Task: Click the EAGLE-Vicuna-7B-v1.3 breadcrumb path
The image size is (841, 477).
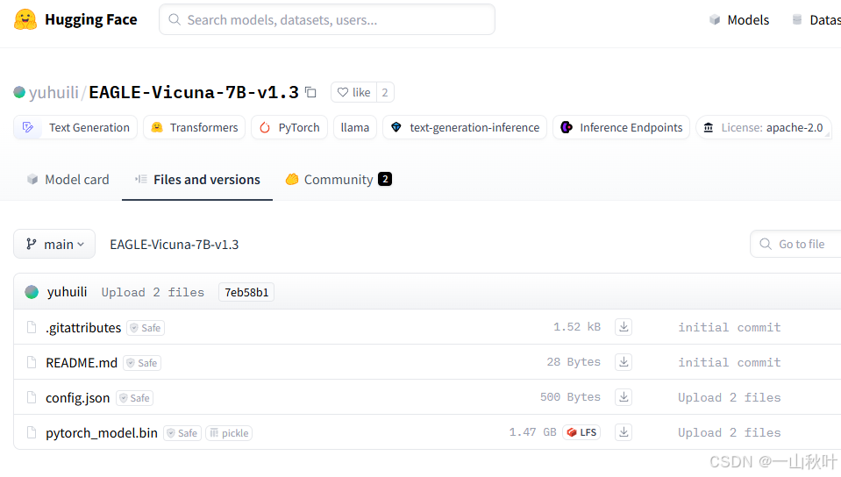Action: coord(175,245)
